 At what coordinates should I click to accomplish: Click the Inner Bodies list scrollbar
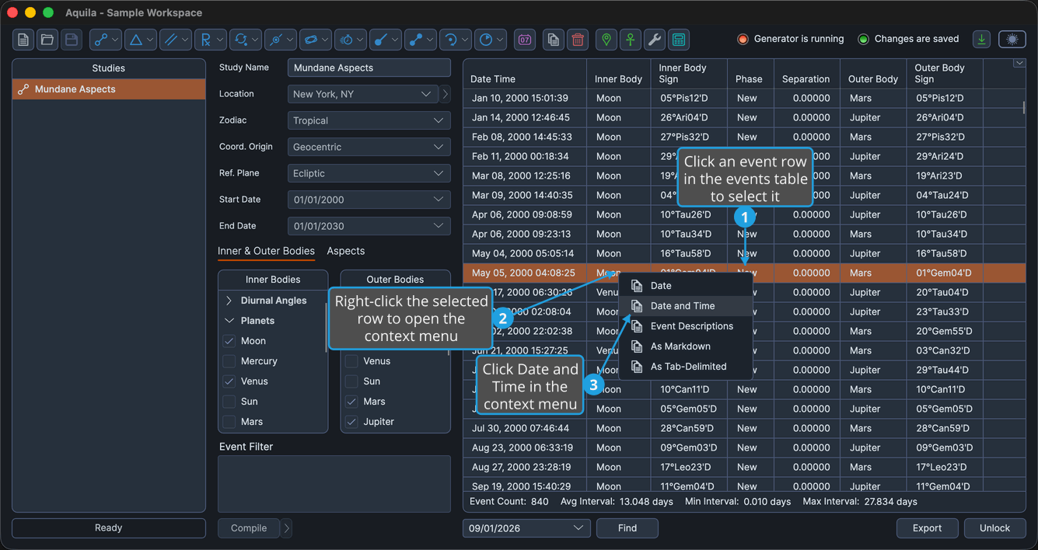pos(326,326)
